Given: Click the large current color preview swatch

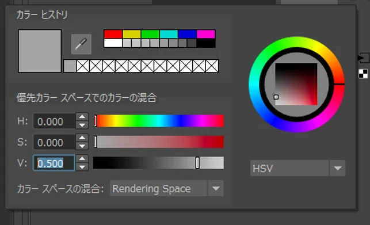Looking at the screenshot, I should [x=40, y=51].
